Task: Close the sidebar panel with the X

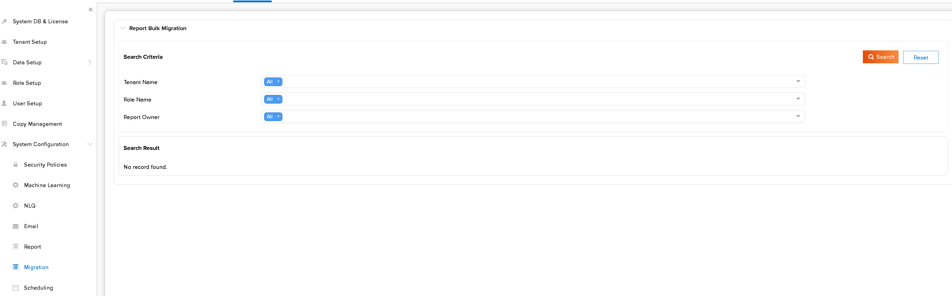Action: [91, 10]
